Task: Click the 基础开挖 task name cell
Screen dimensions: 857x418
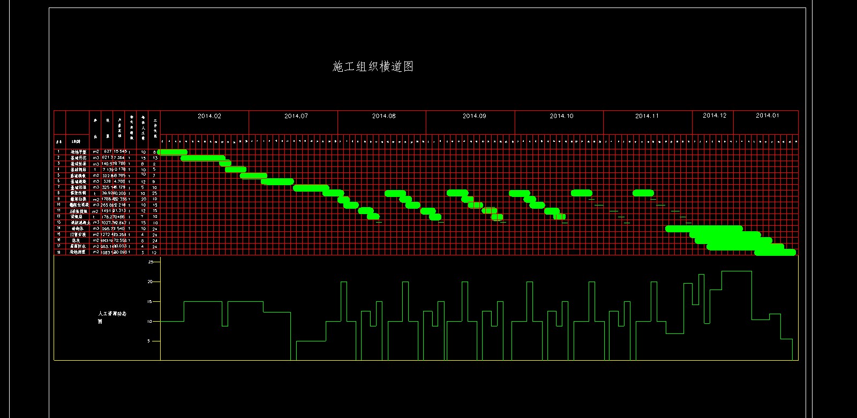Action: [78, 158]
